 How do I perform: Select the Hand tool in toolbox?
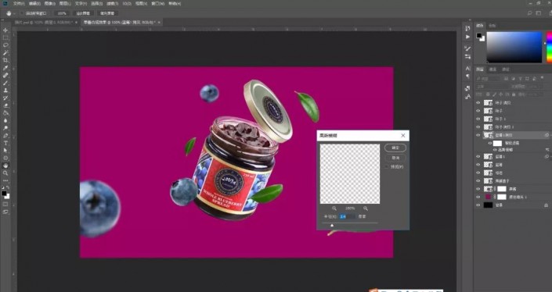coord(5,166)
